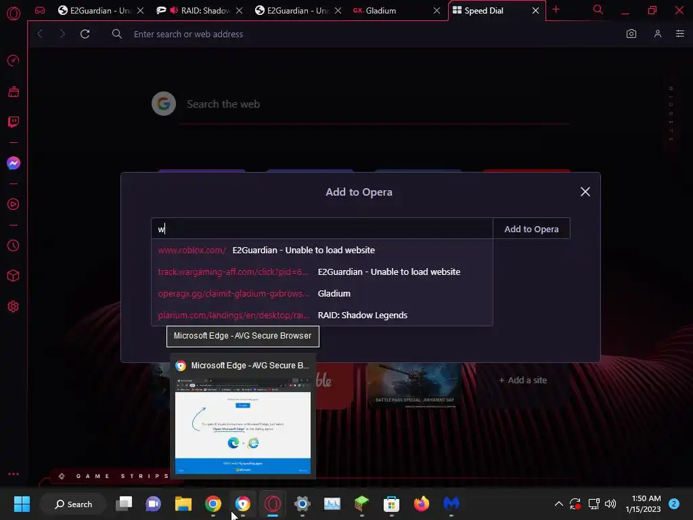The image size is (693, 520).
Task: Open the Player sidebar icon
Action: tap(14, 204)
